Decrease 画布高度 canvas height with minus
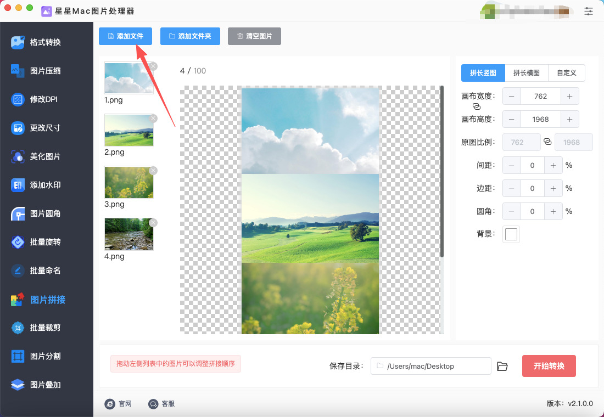 (512, 120)
